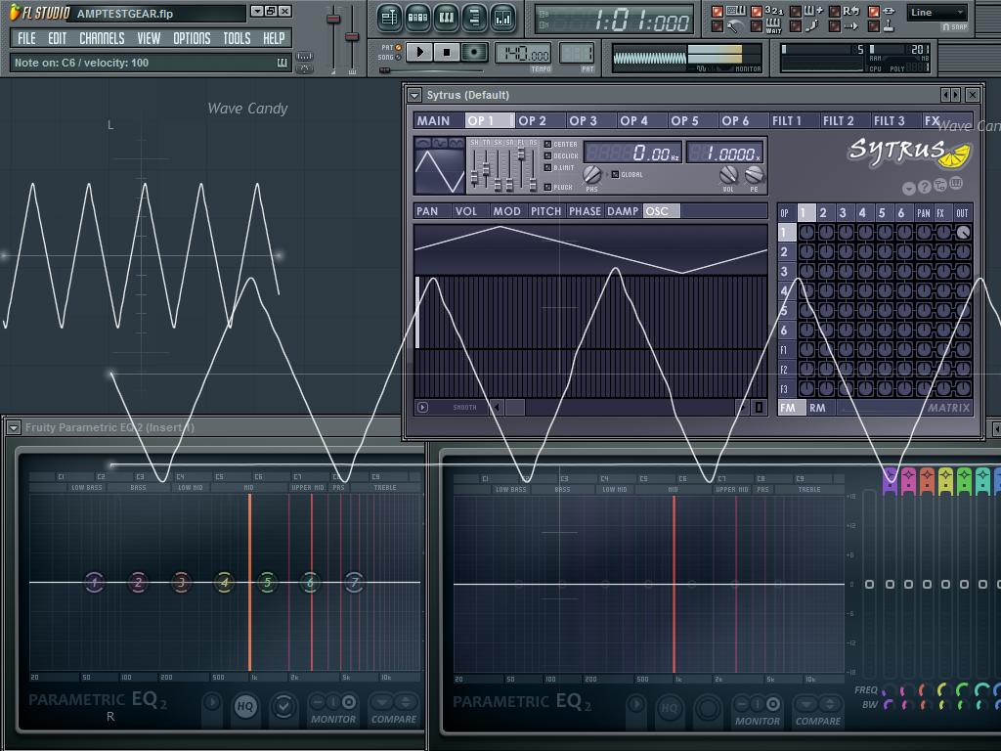The height and width of the screenshot is (751, 1001).
Task: Toggle the DECLICK checkbox in Sytrus
Action: tap(547, 155)
